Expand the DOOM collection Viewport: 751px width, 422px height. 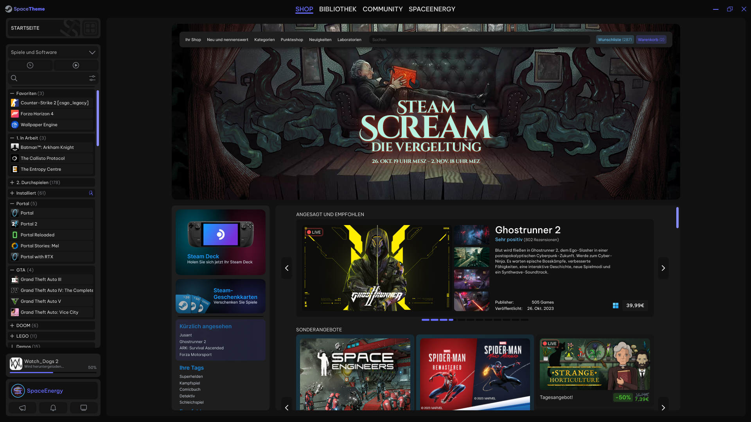tap(12, 325)
